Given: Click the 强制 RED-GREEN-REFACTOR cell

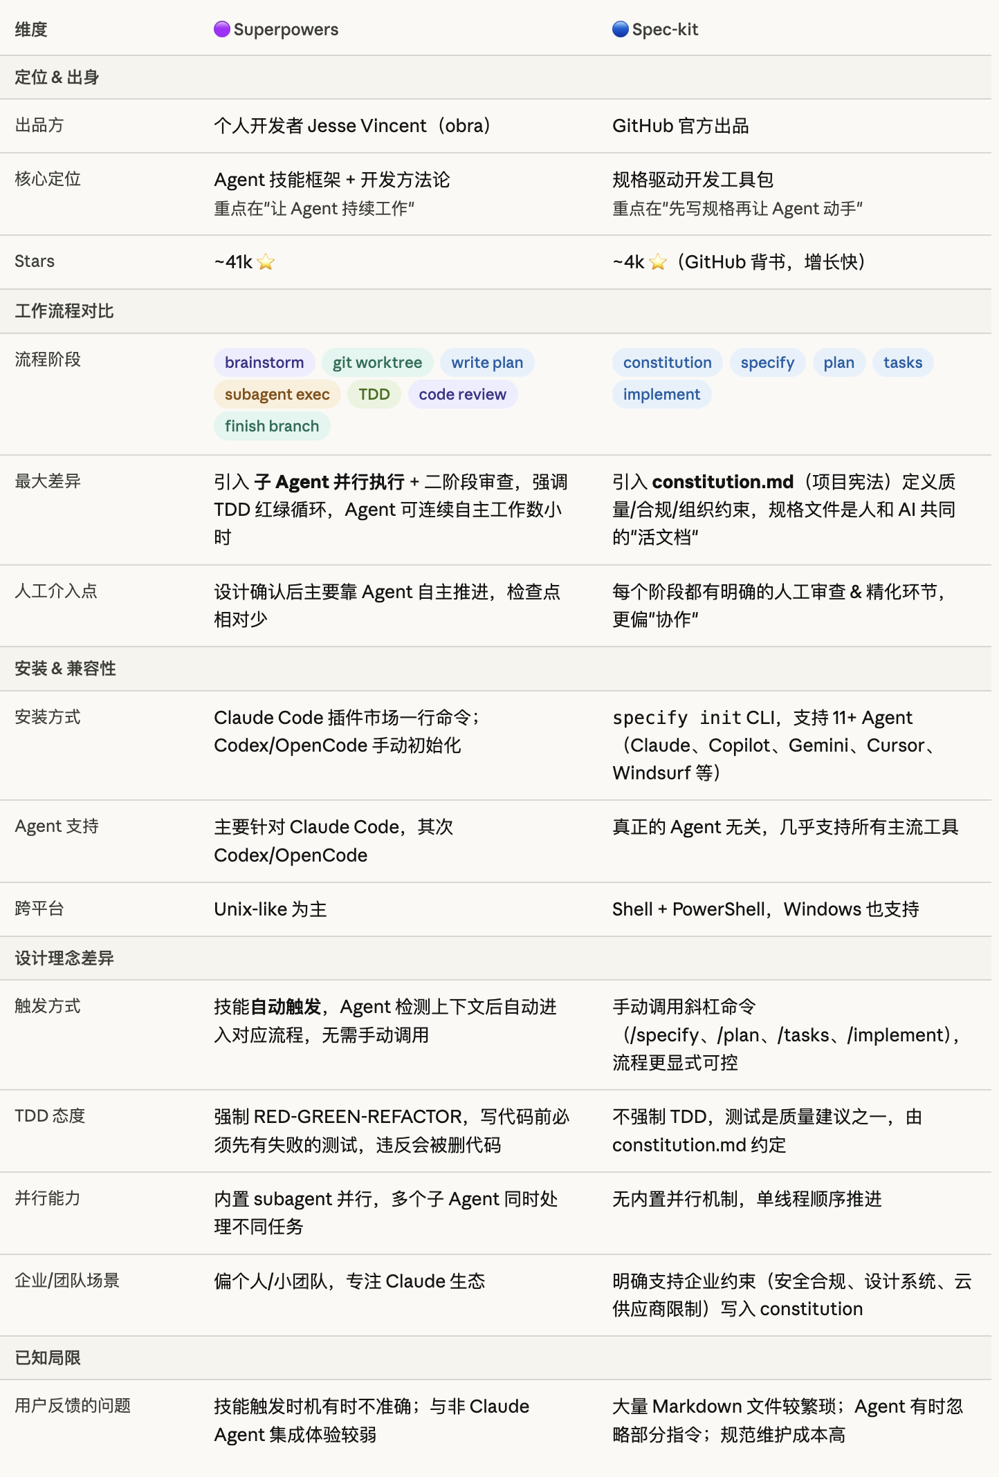Looking at the screenshot, I should click(392, 1131).
